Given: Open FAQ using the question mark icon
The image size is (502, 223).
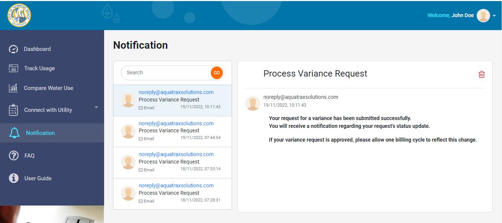Looking at the screenshot, I should [13, 155].
